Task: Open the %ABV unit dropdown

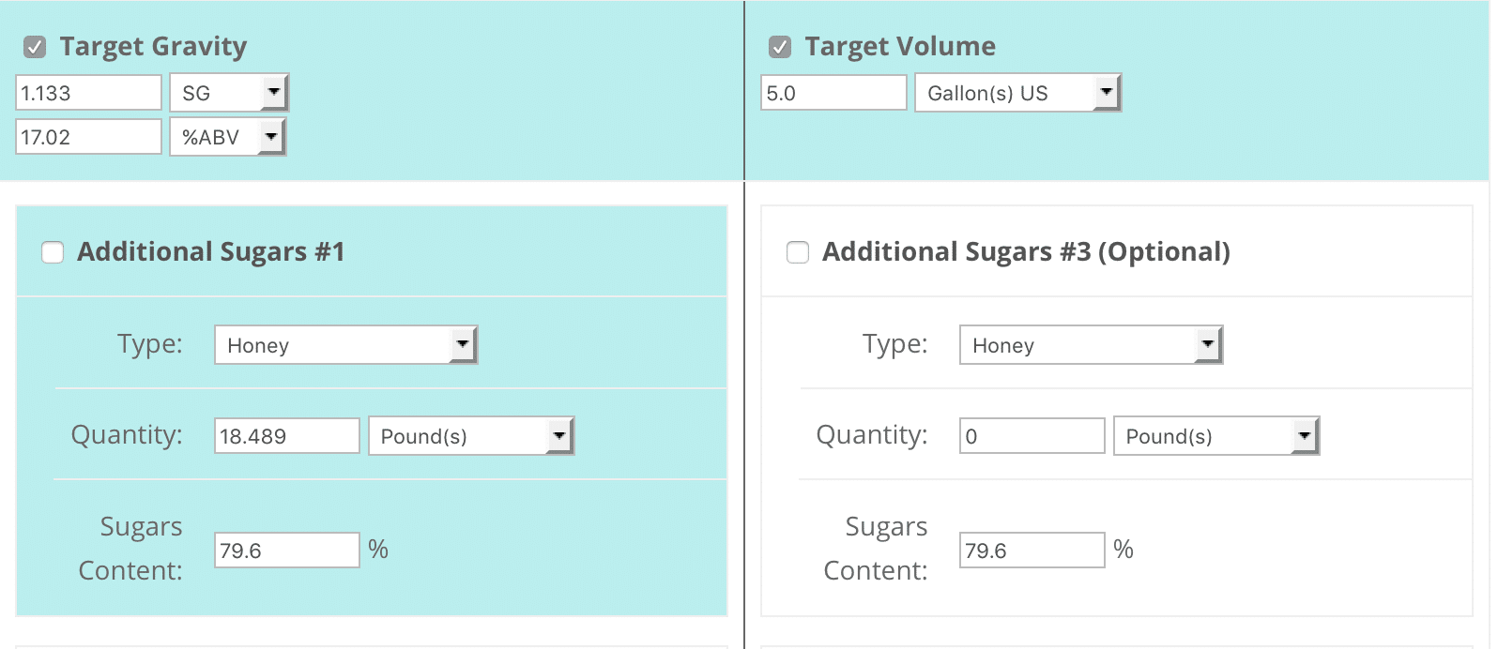Action: pyautogui.click(x=227, y=137)
